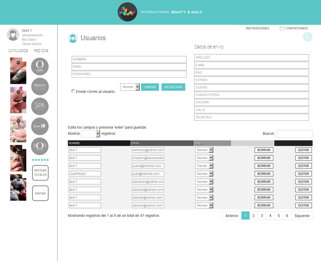Open the Line 2U brand icon

pos(40,126)
